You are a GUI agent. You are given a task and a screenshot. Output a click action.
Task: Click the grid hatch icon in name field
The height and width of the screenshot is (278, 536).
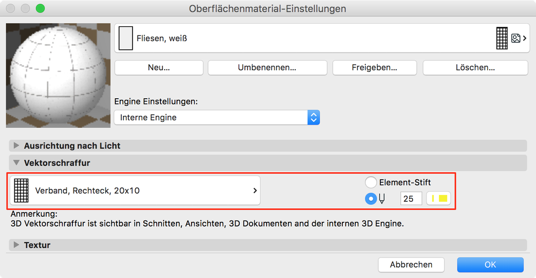click(502, 38)
